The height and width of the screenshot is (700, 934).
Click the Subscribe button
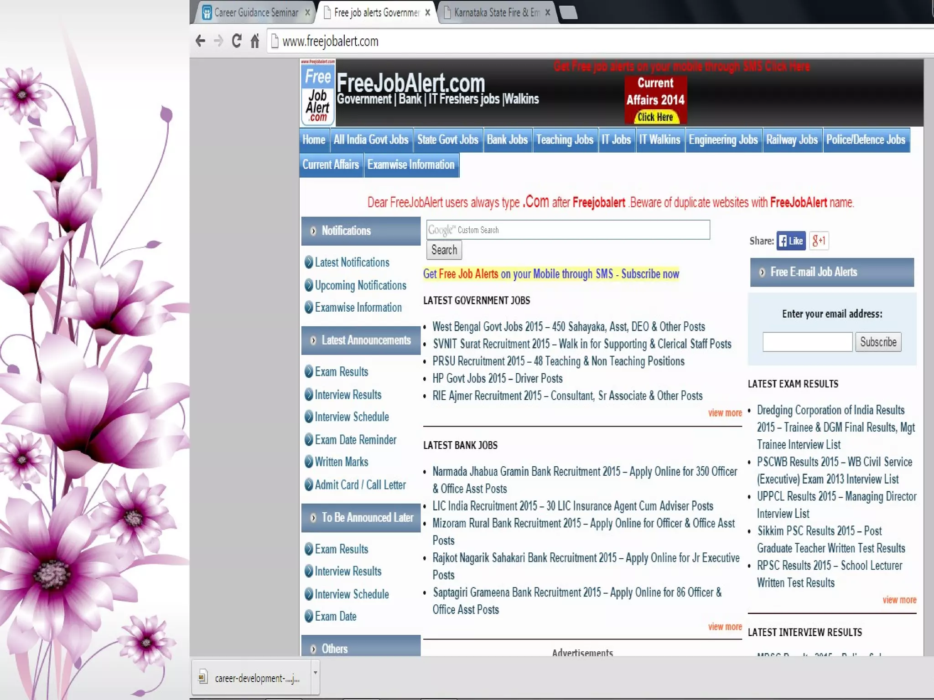[x=878, y=342]
